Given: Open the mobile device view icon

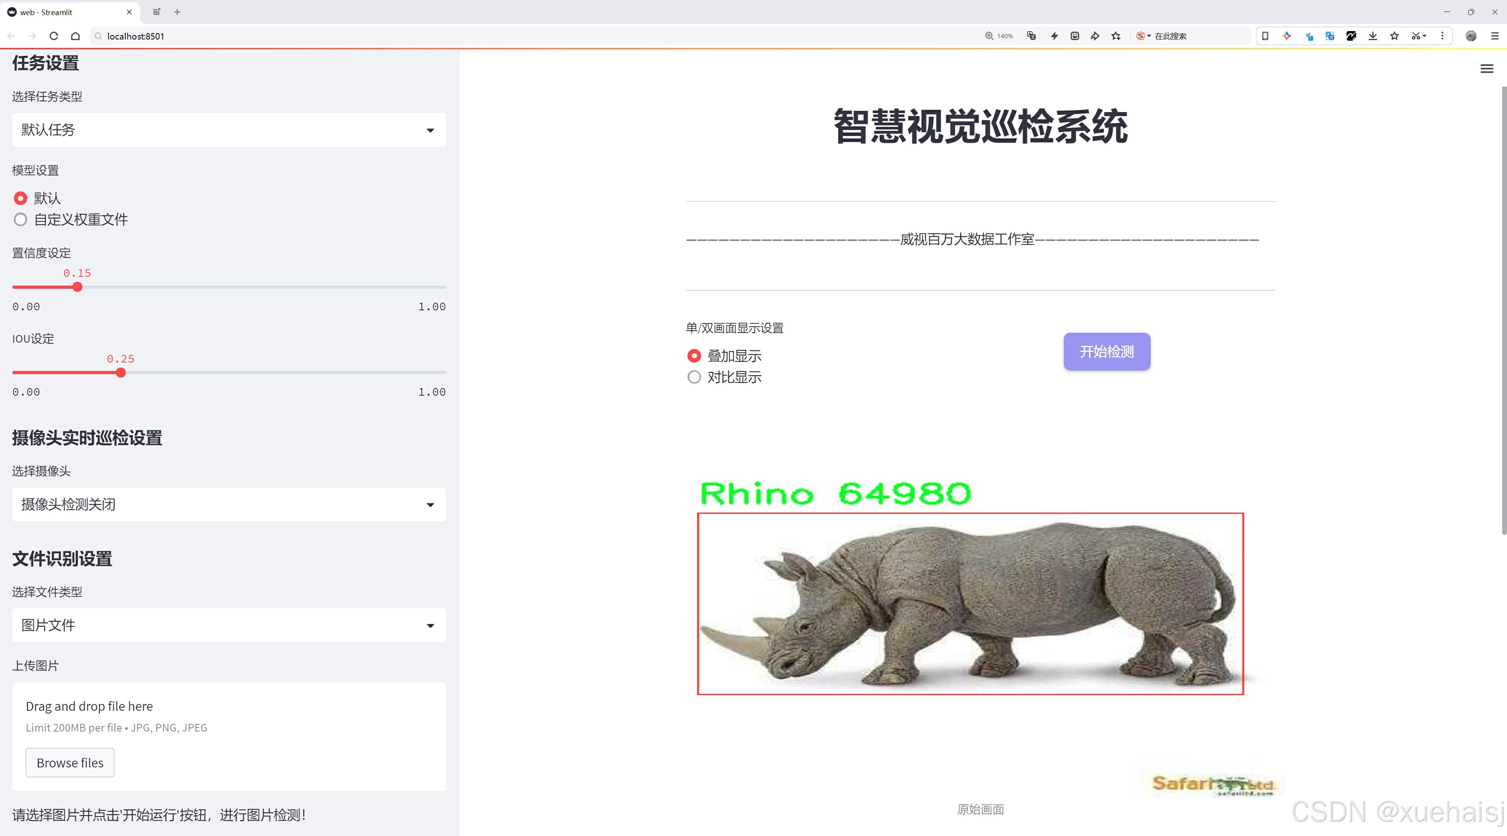Looking at the screenshot, I should (x=1265, y=35).
